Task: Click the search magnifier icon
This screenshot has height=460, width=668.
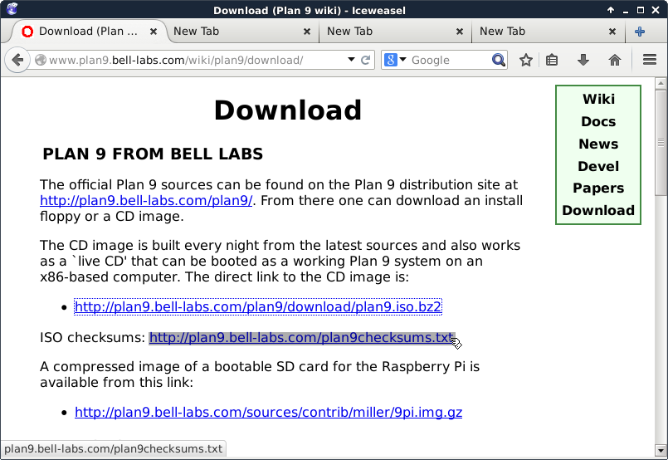Action: coord(498,60)
